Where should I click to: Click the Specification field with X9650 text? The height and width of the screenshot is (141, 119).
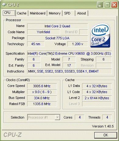[x=69, y=53]
